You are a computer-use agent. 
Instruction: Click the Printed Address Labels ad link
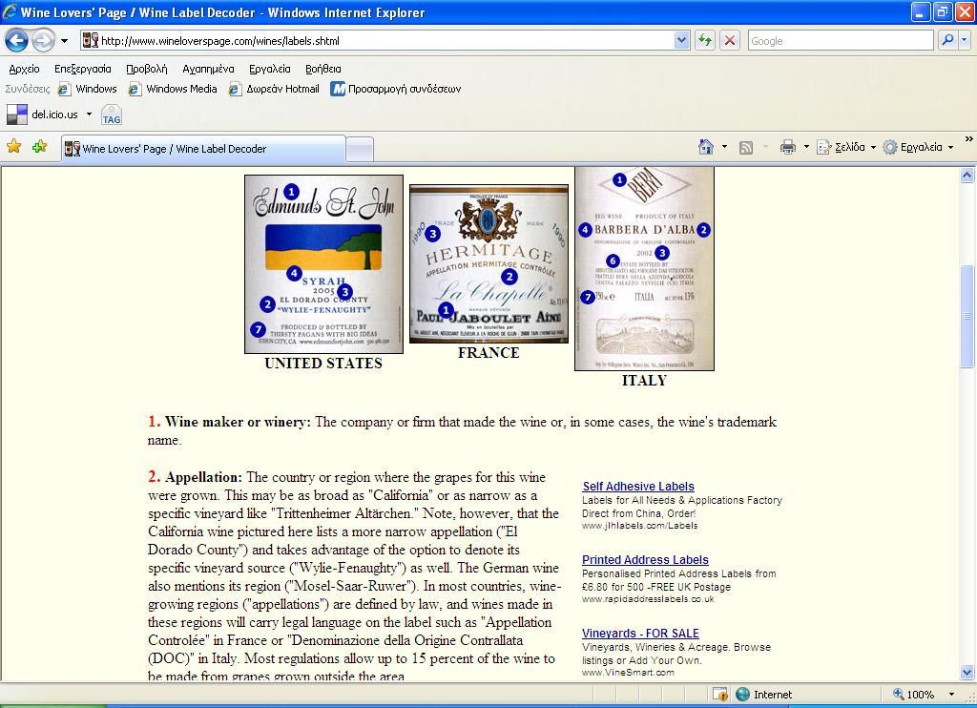645,560
